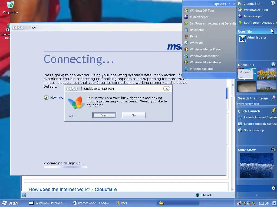Launch Outlook Express from sidebar Quick Launch

tap(257, 124)
